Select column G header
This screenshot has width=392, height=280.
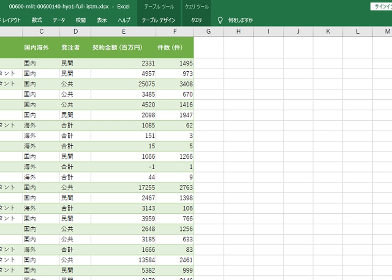click(x=208, y=31)
